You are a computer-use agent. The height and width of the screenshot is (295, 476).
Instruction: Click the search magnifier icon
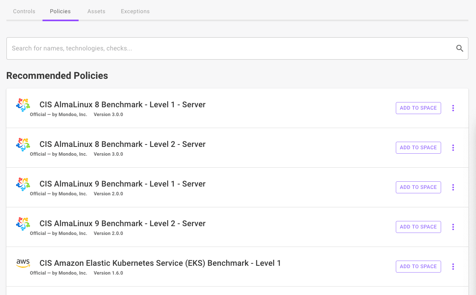[460, 48]
